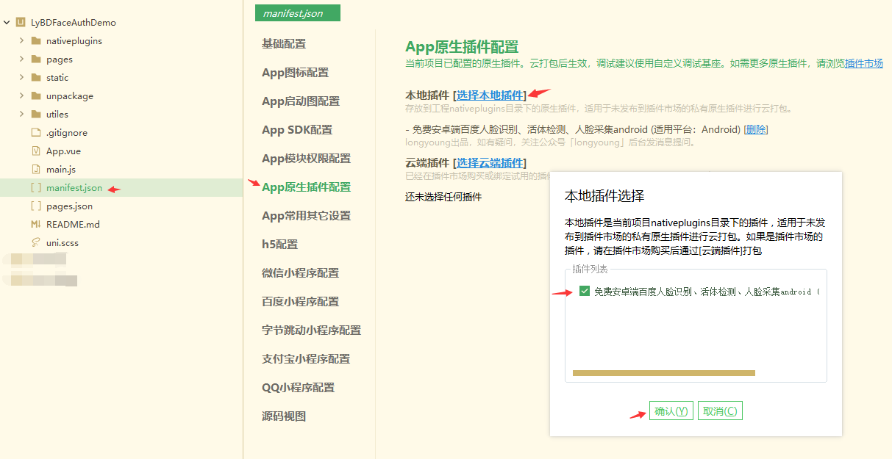Expand the utiles folder arrow
This screenshot has width=892, height=459.
pos(22,115)
